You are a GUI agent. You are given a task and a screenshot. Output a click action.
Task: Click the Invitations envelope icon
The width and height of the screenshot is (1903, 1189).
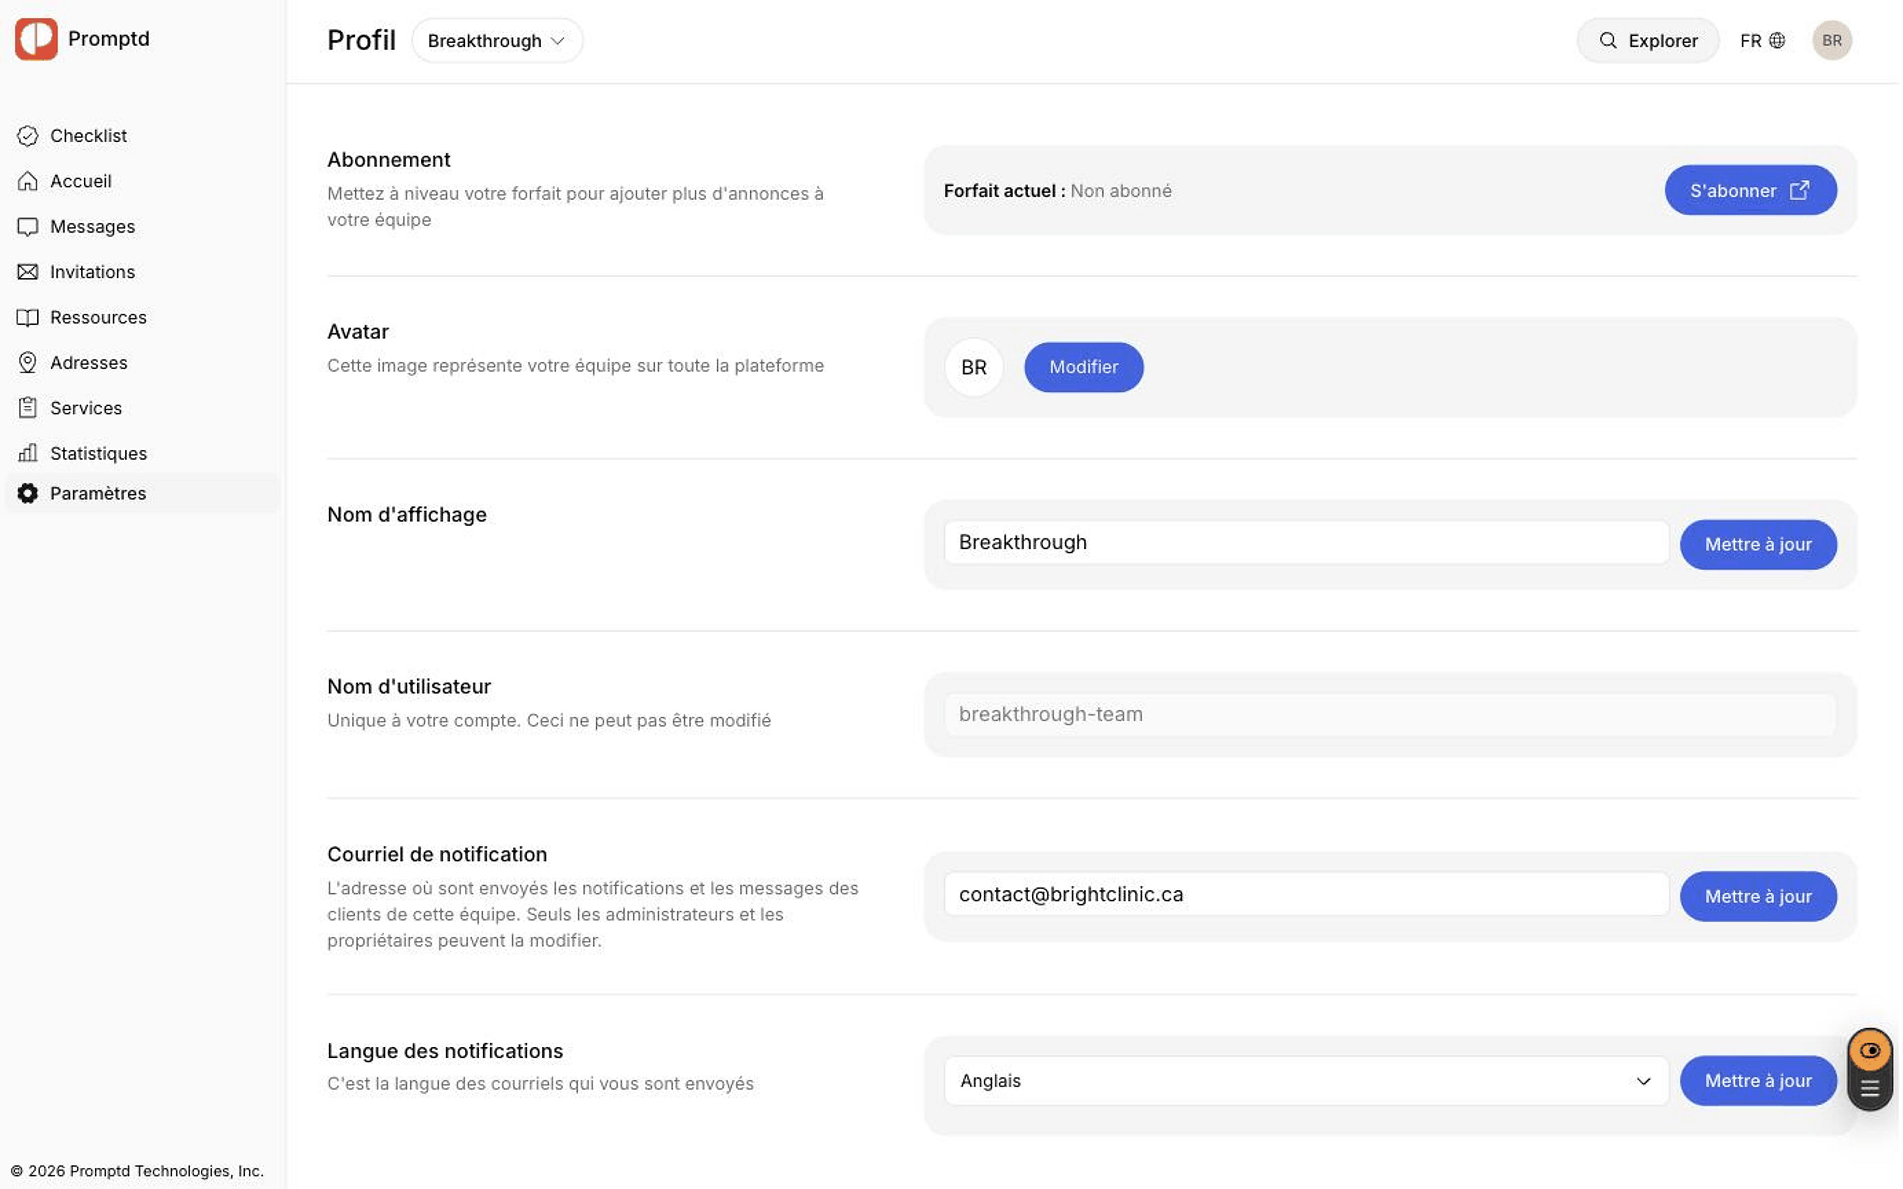[28, 272]
